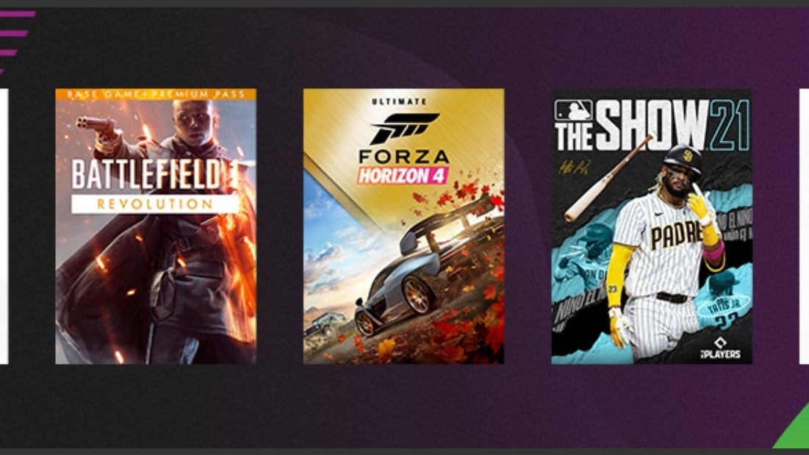Click the white Revolution label
This screenshot has width=809, height=455.
(155, 204)
